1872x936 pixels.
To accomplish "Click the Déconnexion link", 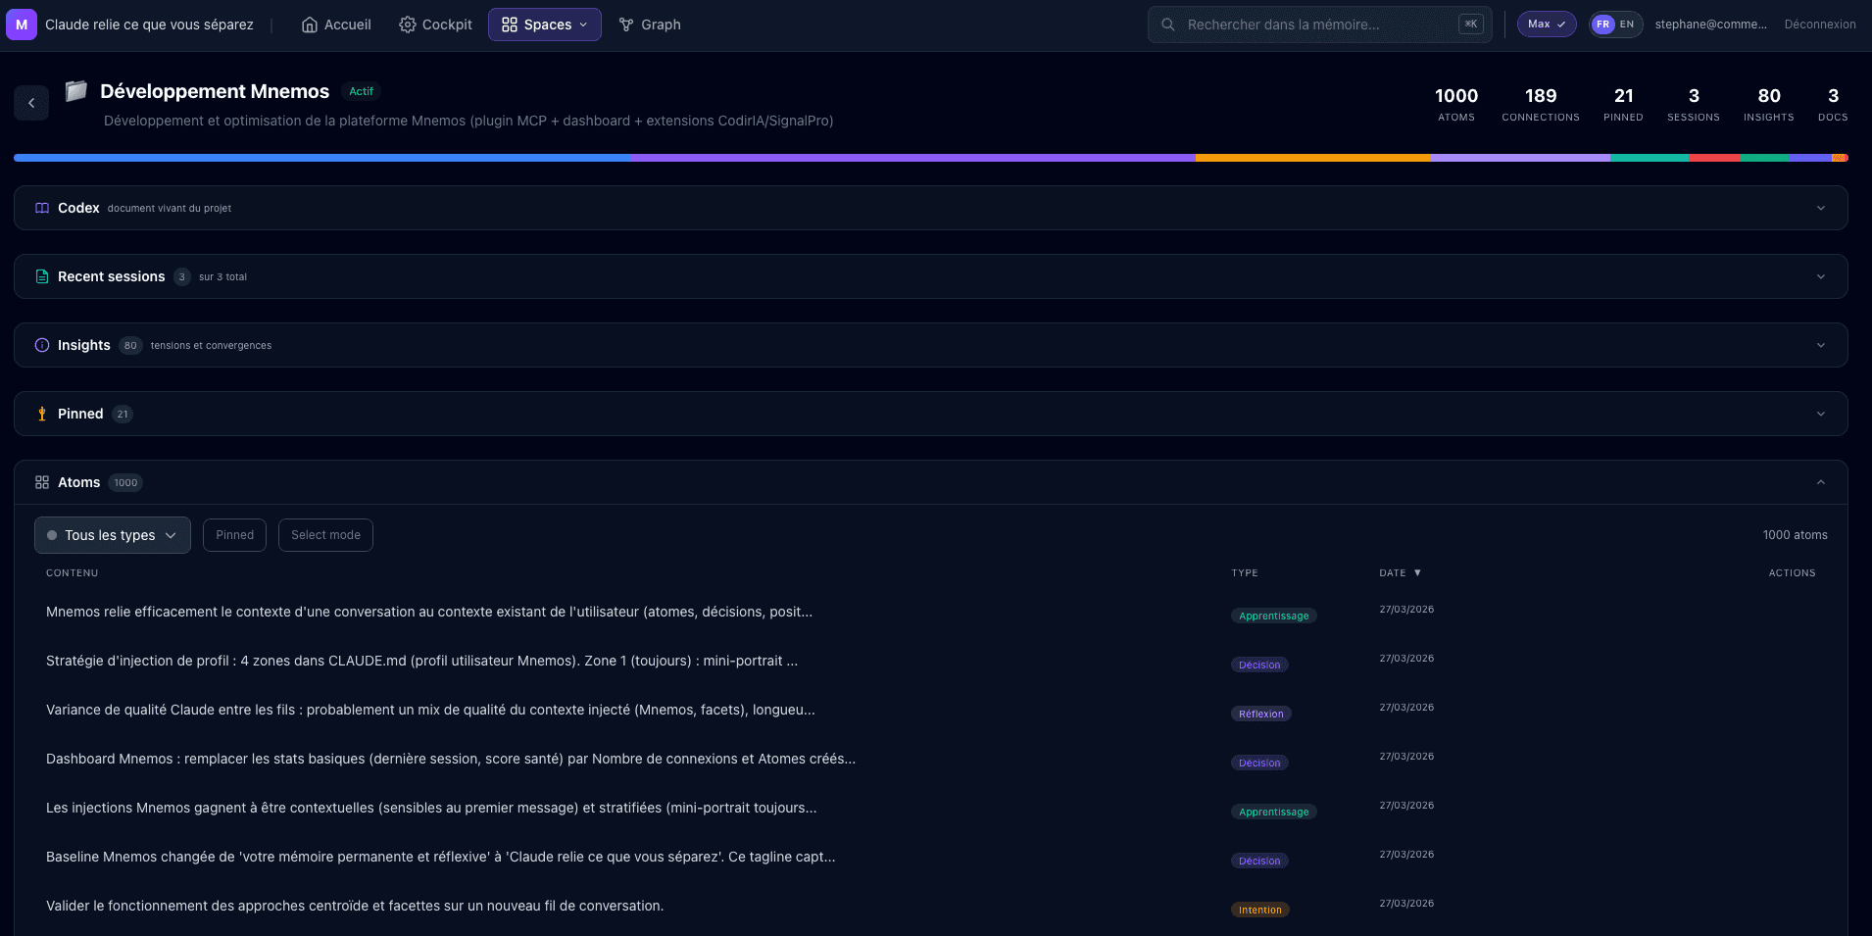I will click(1819, 25).
